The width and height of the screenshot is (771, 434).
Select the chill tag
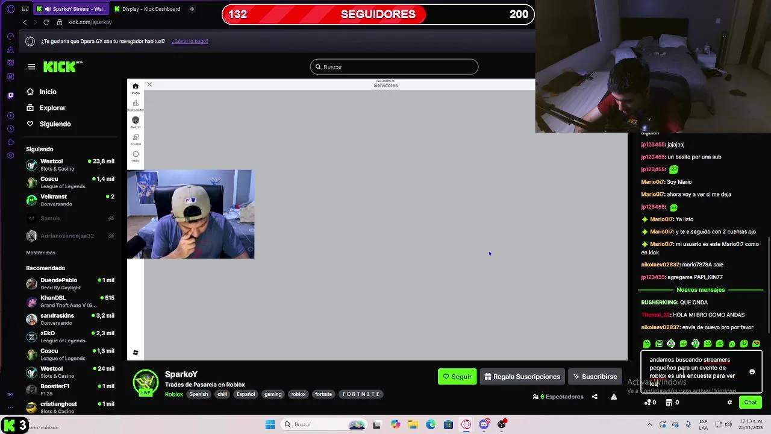click(222, 394)
